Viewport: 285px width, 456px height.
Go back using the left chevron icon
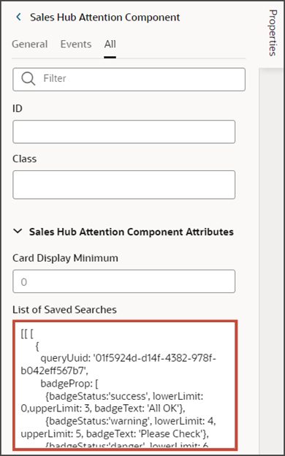click(18, 18)
